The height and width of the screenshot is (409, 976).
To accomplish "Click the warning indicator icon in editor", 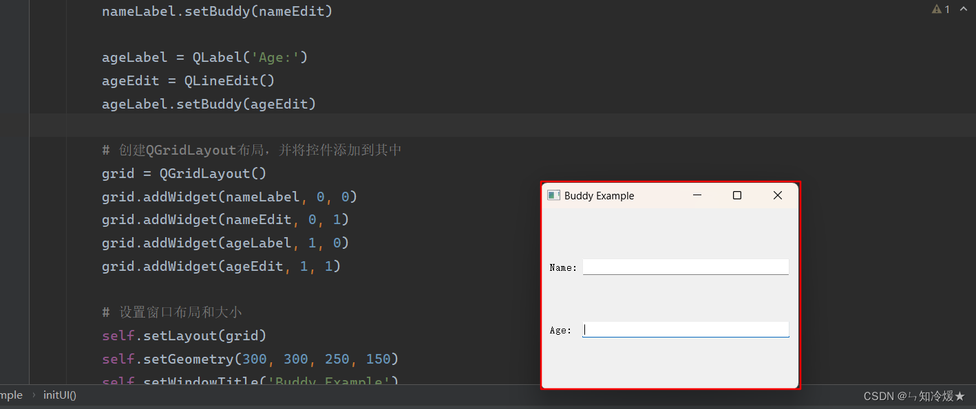I will point(937,10).
